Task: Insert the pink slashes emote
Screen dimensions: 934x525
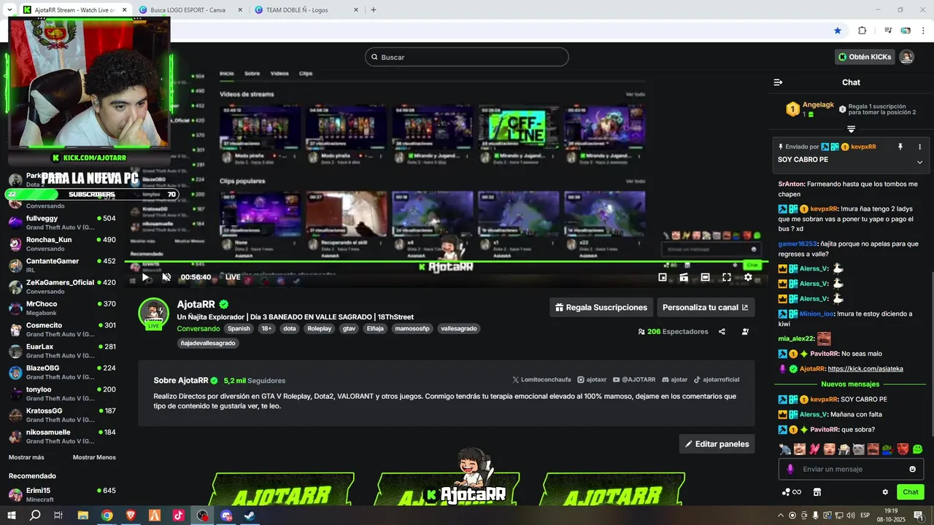Action: pyautogui.click(x=814, y=449)
